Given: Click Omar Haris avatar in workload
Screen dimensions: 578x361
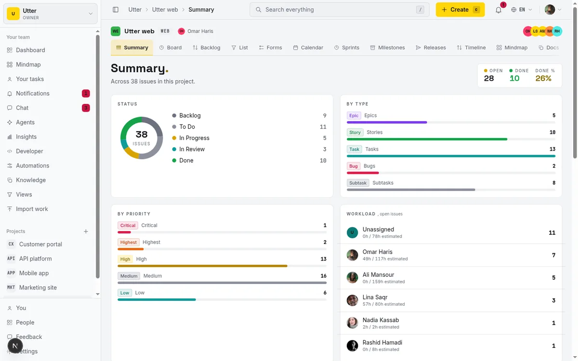Looking at the screenshot, I should [352, 255].
